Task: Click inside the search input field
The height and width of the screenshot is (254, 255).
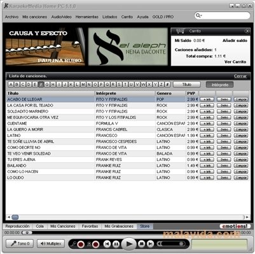Action: click(x=226, y=15)
